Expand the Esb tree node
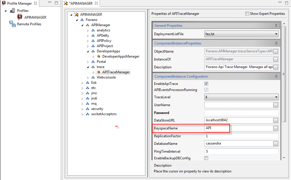The image size is (291, 180). click(x=83, y=83)
